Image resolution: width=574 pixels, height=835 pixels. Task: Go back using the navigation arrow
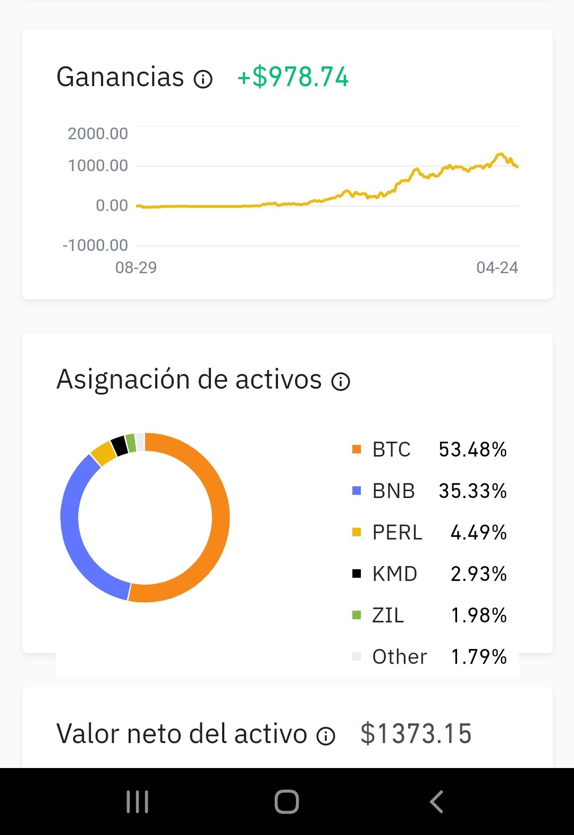click(x=436, y=802)
